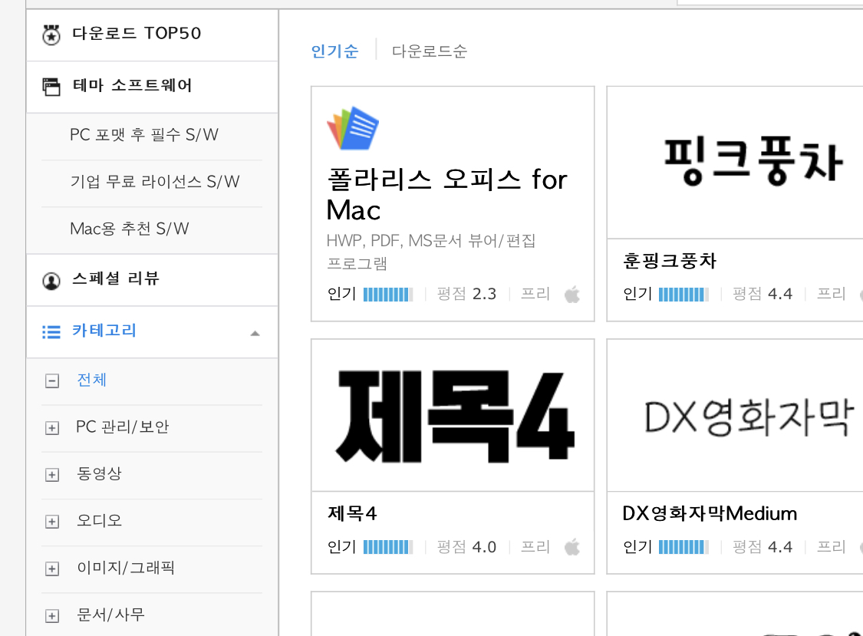This screenshot has height=636, width=863.
Task: Open 테마 소프트웨어 menu
Action: pos(132,85)
